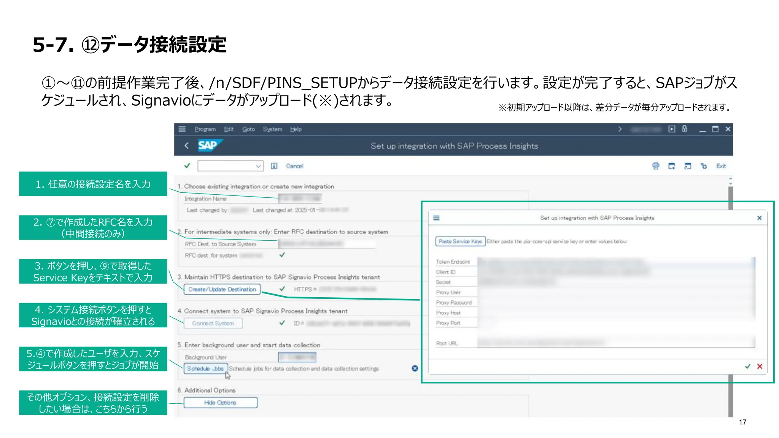Click the Cancel toolbar button
Image resolution: width=779 pixels, height=438 pixels.
[295, 166]
